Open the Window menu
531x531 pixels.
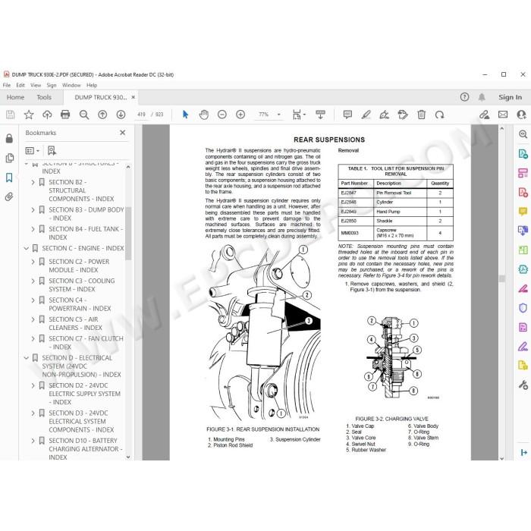click(71, 85)
